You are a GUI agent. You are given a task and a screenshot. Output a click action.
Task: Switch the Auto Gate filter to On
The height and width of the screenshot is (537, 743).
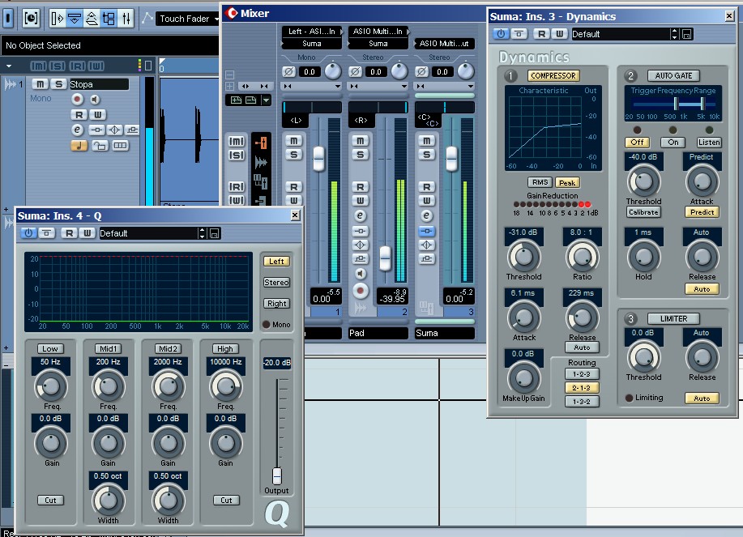tap(673, 143)
